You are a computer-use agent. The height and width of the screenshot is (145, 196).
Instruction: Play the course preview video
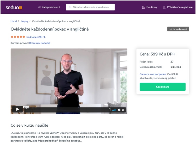pyautogui.click(x=17, y=109)
